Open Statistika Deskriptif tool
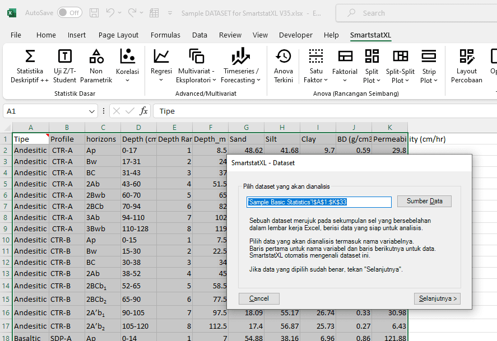The height and width of the screenshot is (341, 497). [x=30, y=66]
